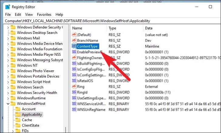Select the Windows Desktop Search key
The width and height of the screenshot is (221, 133).
coord(37,33)
